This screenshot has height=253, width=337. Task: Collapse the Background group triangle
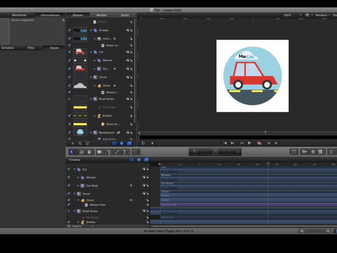point(91,133)
